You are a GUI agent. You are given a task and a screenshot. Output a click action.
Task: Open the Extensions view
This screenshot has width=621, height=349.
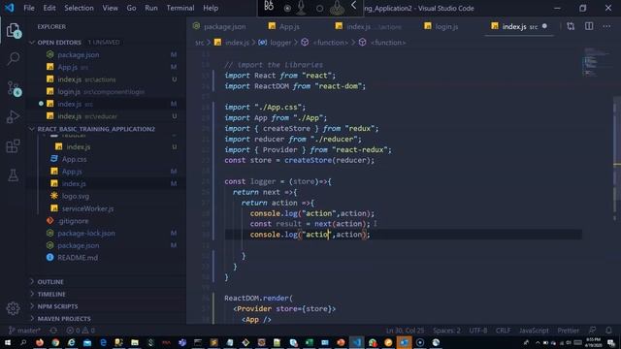(x=13, y=146)
